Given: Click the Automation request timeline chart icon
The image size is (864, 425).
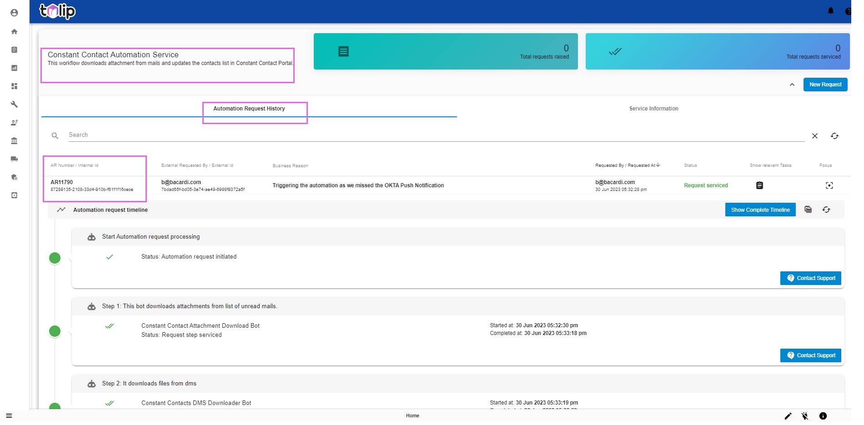Looking at the screenshot, I should (x=61, y=210).
